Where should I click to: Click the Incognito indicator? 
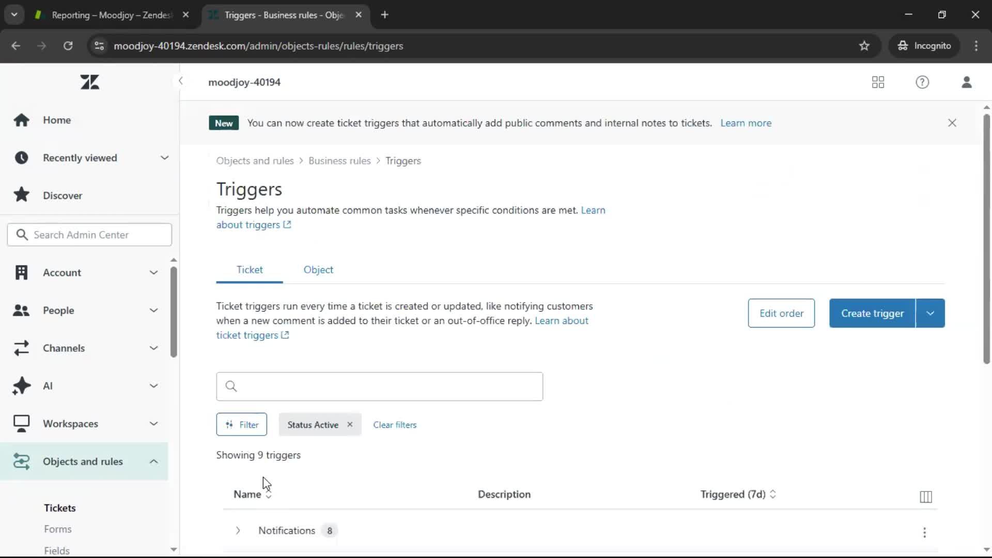[924, 46]
